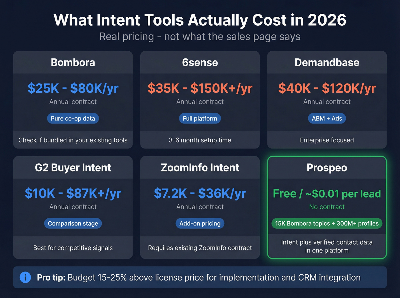The width and height of the screenshot is (400, 298).
Task: Click the ZoomInfo Intent card title
Action: 200,168
